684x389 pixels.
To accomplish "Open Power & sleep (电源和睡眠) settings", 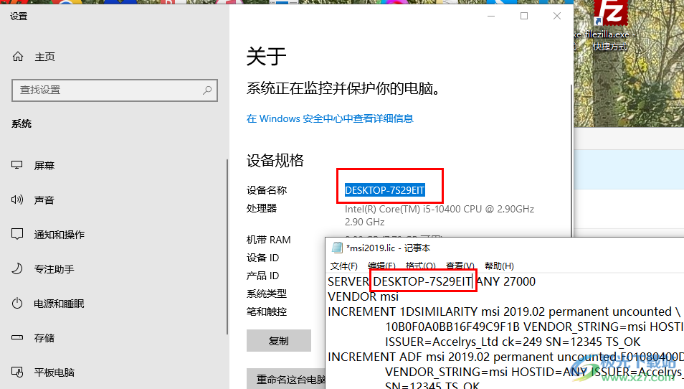I will pos(48,304).
